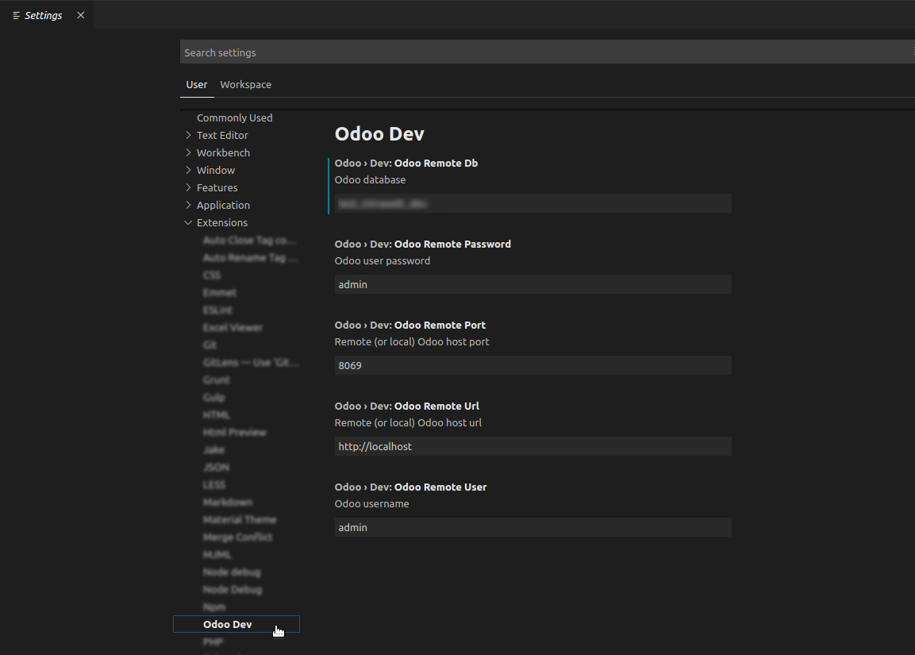The image size is (915, 655).
Task: Edit the Odoo Remote Url field
Action: click(x=532, y=447)
